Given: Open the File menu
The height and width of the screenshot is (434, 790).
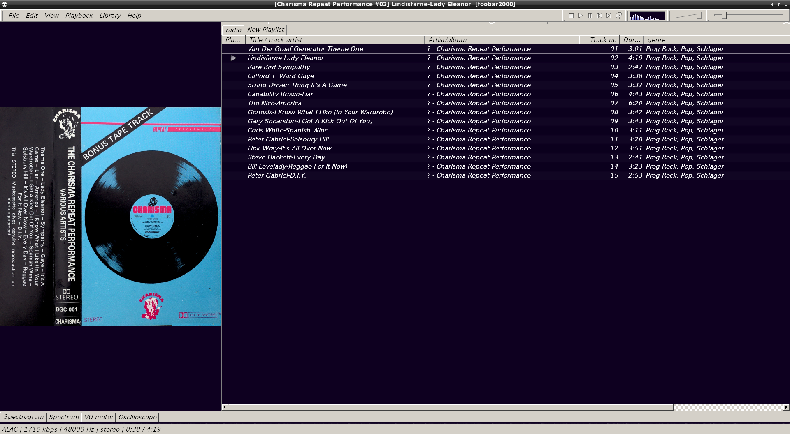Looking at the screenshot, I should click(14, 16).
